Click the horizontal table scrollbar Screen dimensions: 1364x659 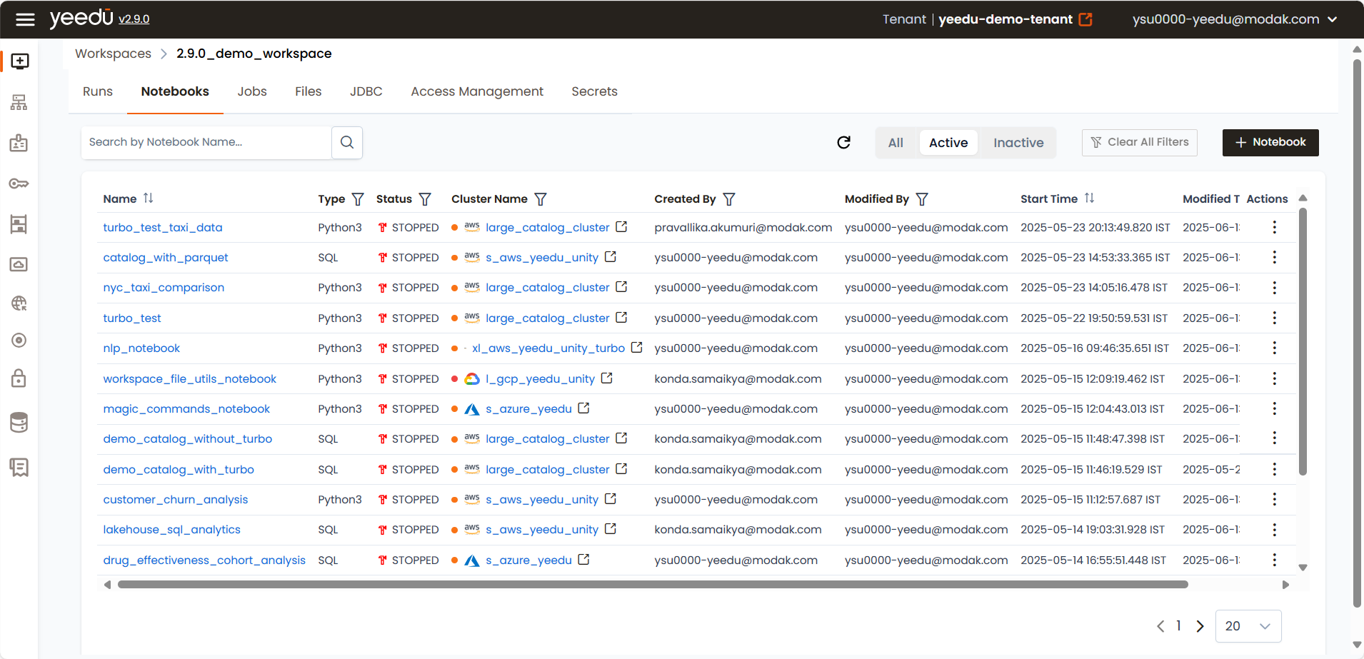click(x=653, y=584)
